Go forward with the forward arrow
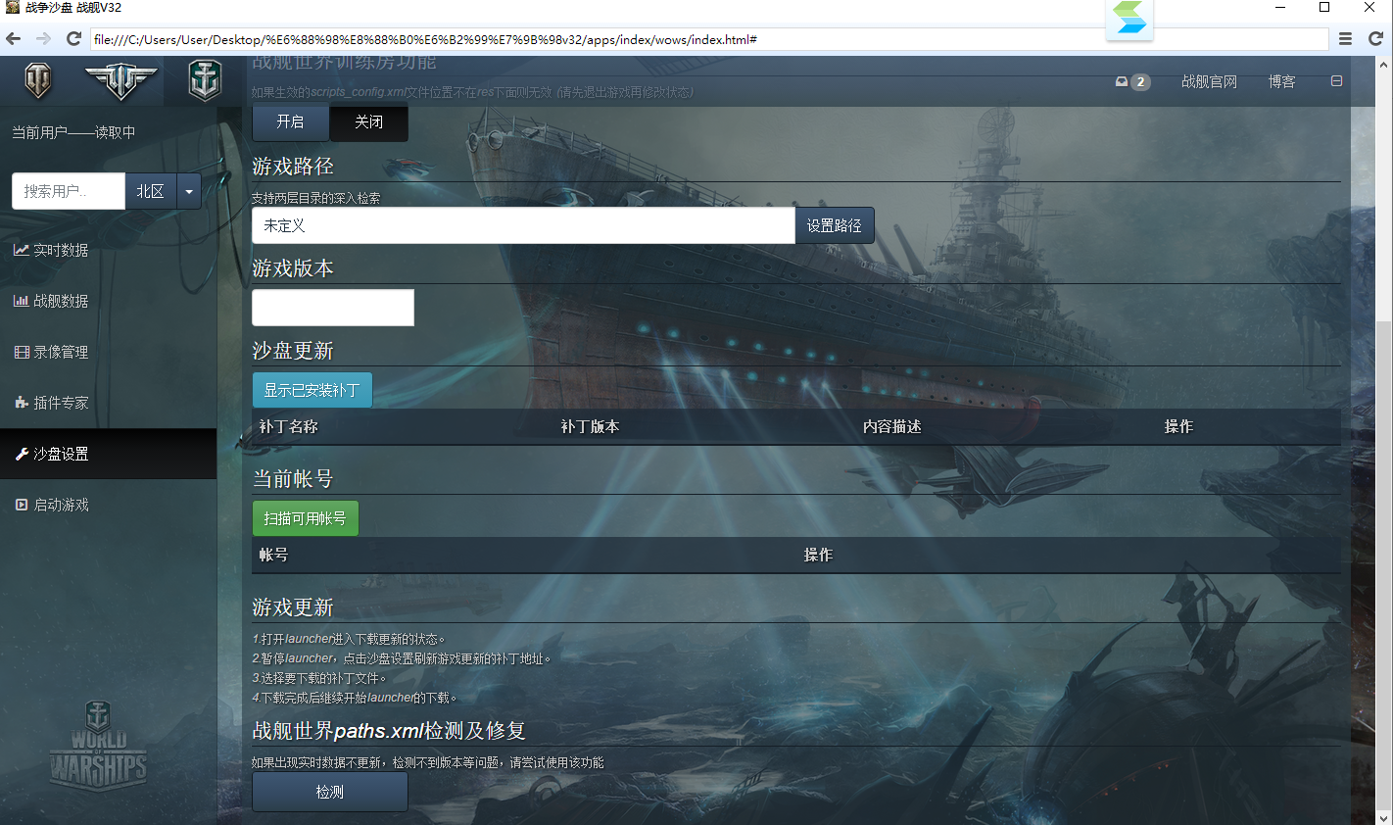1393x825 pixels. coord(43,39)
